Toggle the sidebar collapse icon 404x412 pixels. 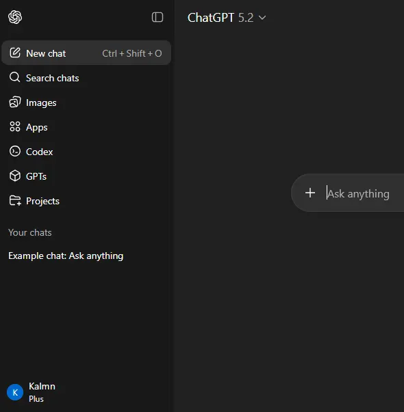157,17
